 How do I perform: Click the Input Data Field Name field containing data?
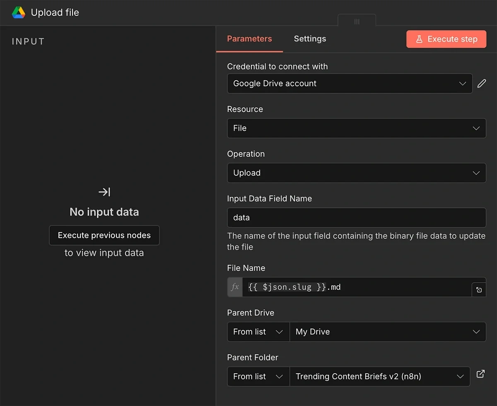click(x=357, y=217)
